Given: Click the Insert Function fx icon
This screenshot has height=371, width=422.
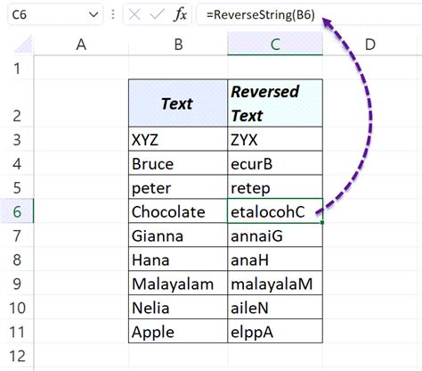Looking at the screenshot, I should pyautogui.click(x=180, y=14).
